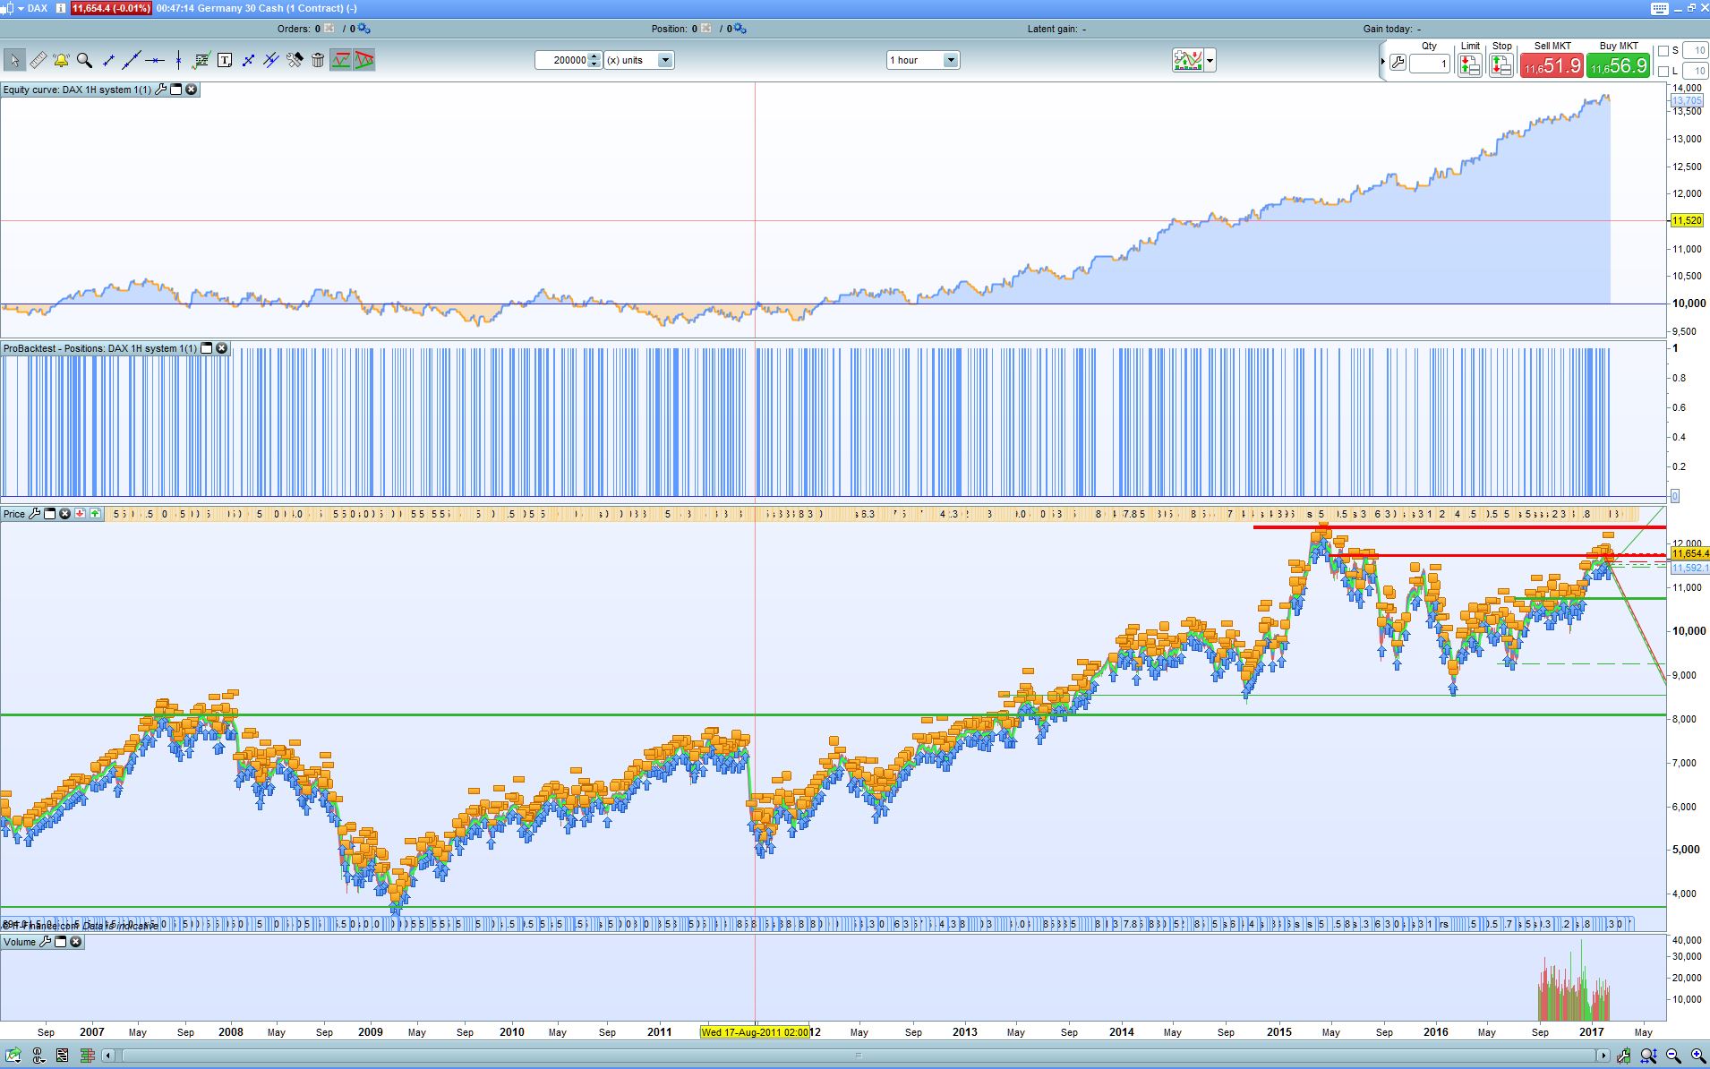Image resolution: width=1710 pixels, height=1069 pixels.
Task: Click the ProBacktest - Positions panel title
Action: 100,348
